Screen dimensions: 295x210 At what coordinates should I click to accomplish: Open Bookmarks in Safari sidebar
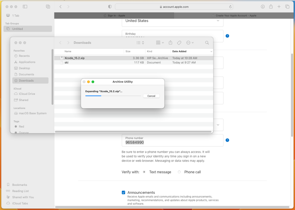(x=28, y=185)
